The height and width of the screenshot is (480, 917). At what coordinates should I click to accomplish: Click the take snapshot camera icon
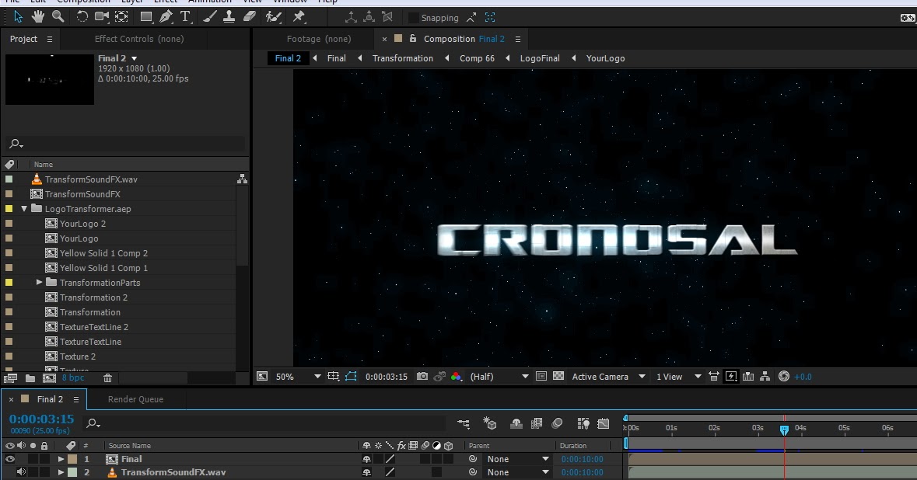click(422, 377)
